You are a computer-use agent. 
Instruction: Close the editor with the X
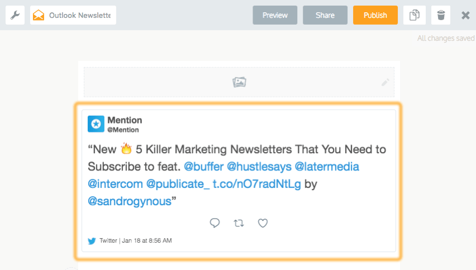coord(465,15)
